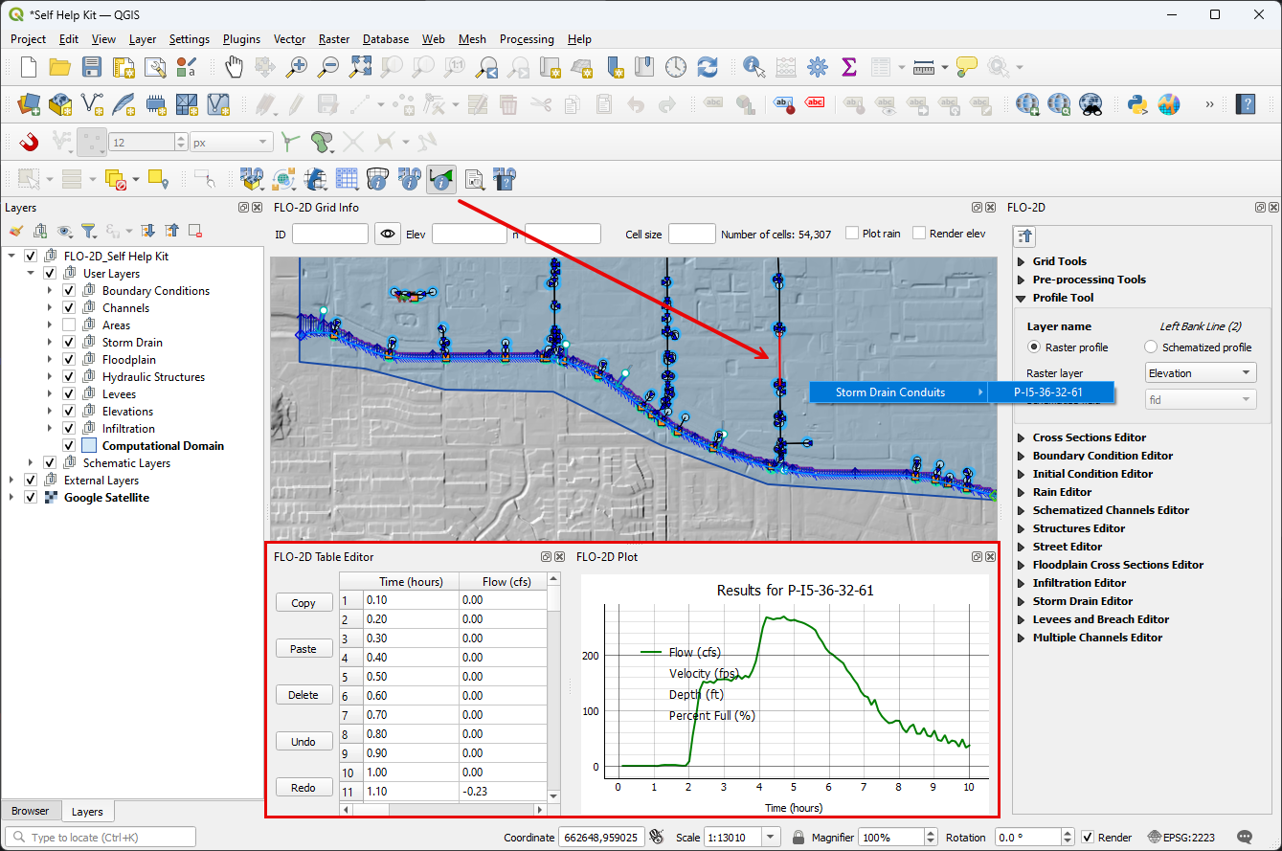Expand the Channels layer tree node

[x=50, y=308]
